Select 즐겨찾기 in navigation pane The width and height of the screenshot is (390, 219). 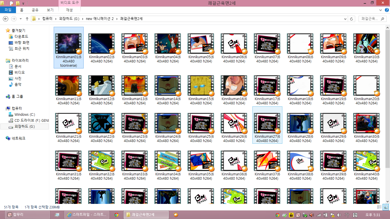[x=18, y=31]
